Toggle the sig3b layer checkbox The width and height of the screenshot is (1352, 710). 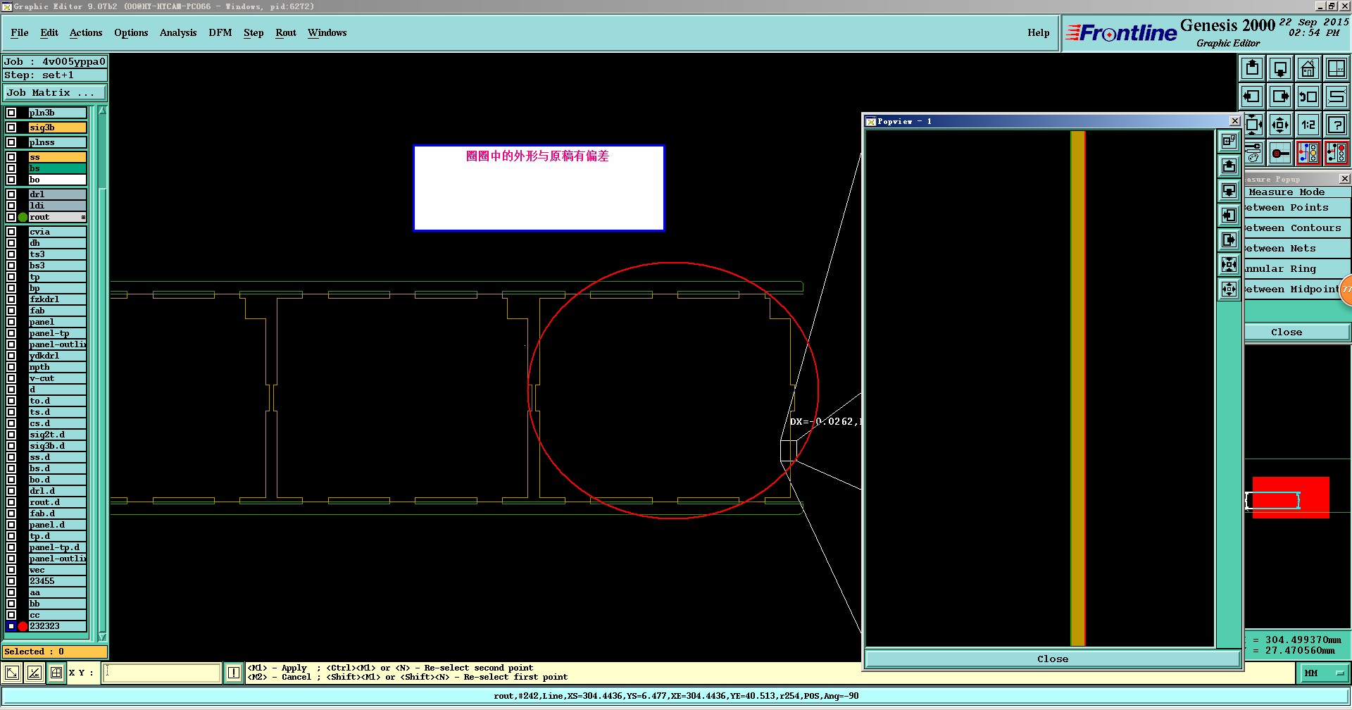pyautogui.click(x=11, y=127)
